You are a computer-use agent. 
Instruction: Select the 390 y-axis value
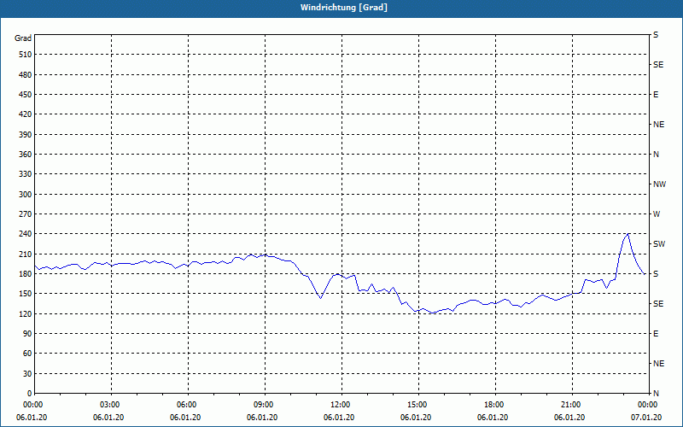26,135
